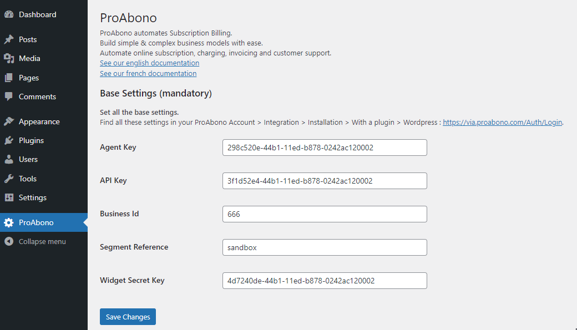Image resolution: width=577 pixels, height=330 pixels.
Task: Save Changes button click
Action: point(128,317)
